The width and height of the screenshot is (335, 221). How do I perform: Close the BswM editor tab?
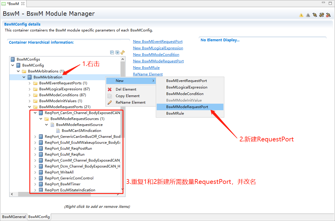click(x=23, y=4)
